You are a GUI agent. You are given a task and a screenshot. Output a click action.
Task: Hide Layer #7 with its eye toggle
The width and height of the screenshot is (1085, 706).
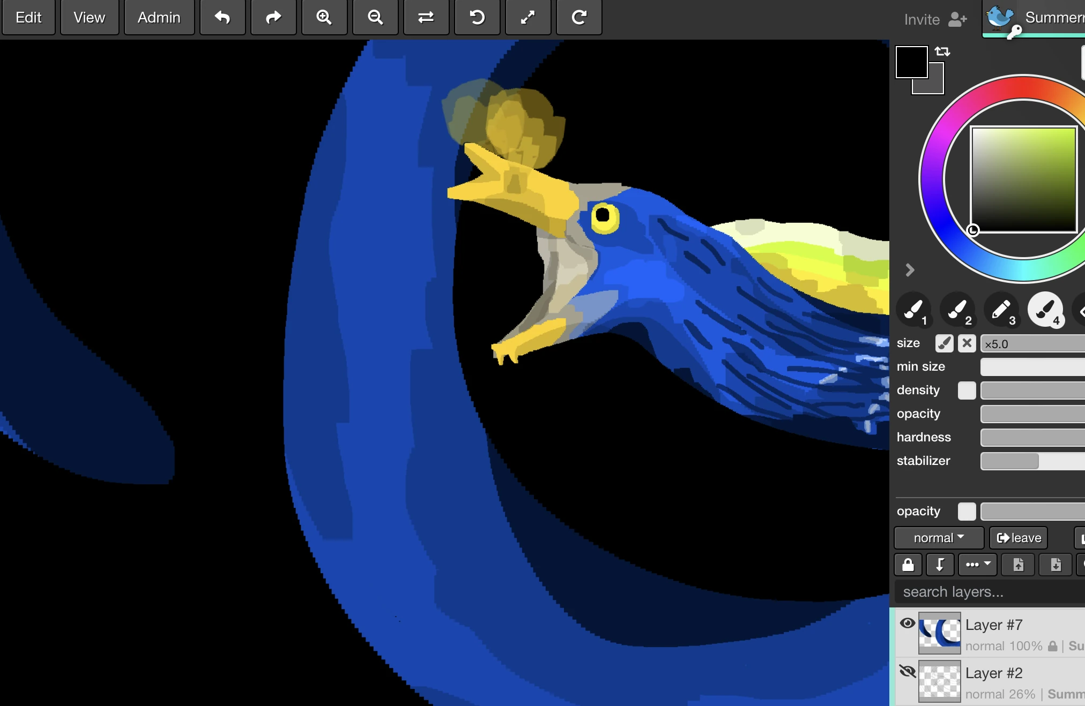click(908, 623)
